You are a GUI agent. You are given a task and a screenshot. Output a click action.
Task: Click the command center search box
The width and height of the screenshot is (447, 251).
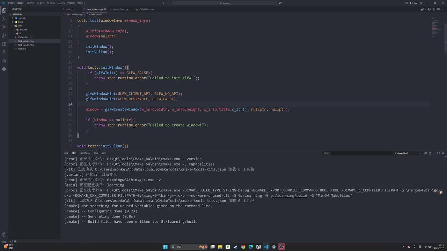(226, 3)
